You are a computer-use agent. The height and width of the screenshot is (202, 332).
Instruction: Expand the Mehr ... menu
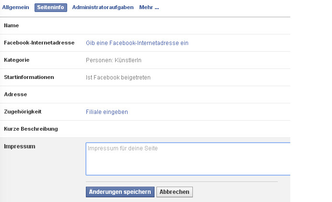[149, 8]
